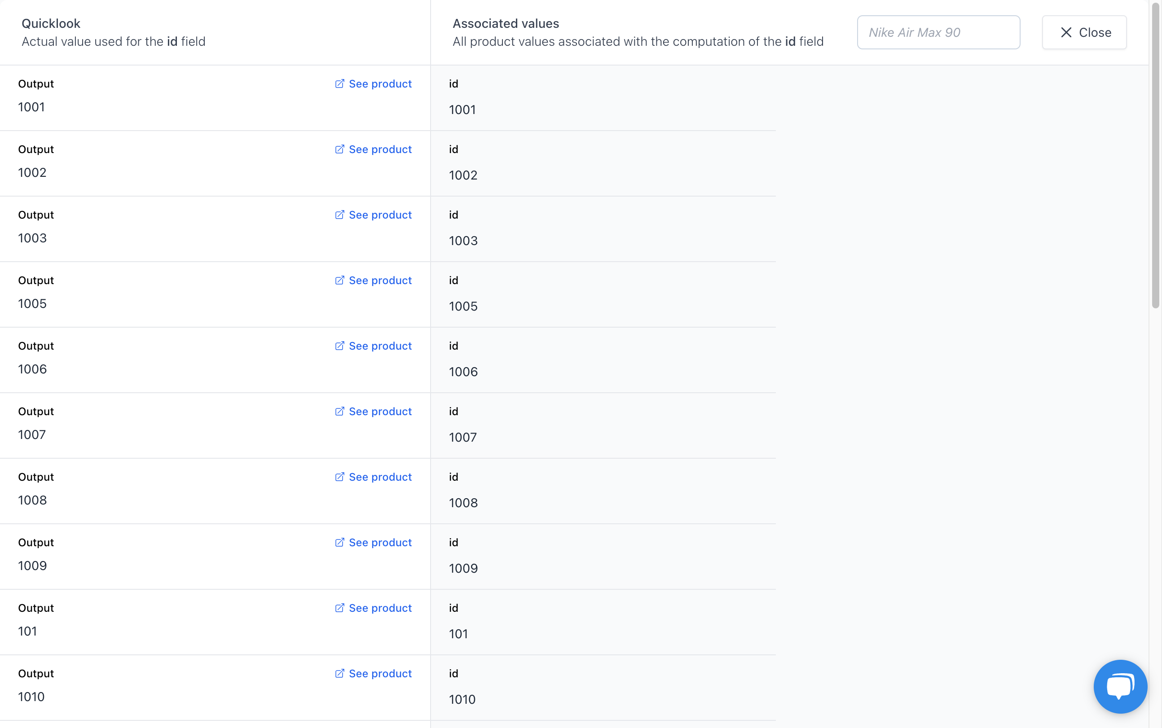Click the external link icon for product 1010
The height and width of the screenshot is (728, 1162).
[339, 674]
